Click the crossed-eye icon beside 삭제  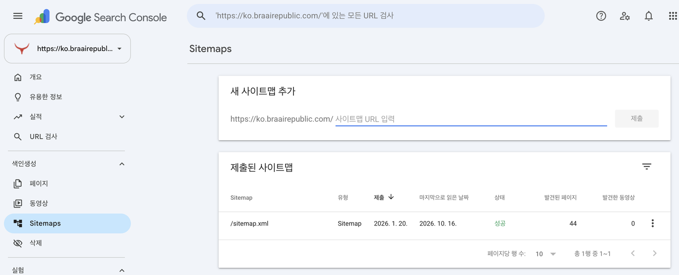18,243
